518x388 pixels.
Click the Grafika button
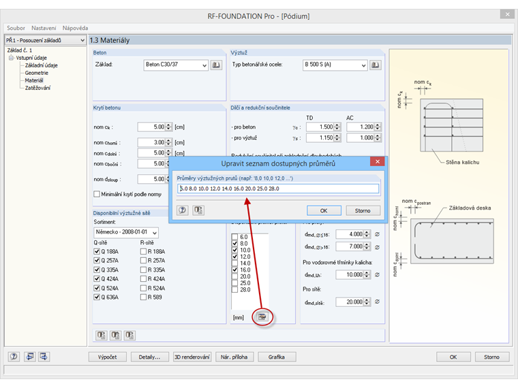click(277, 357)
